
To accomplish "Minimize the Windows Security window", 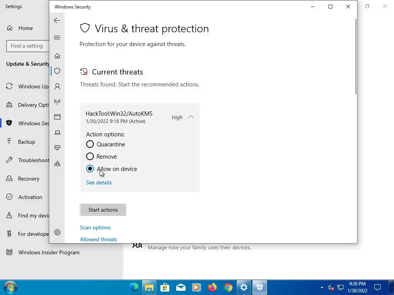I will pyautogui.click(x=313, y=7).
